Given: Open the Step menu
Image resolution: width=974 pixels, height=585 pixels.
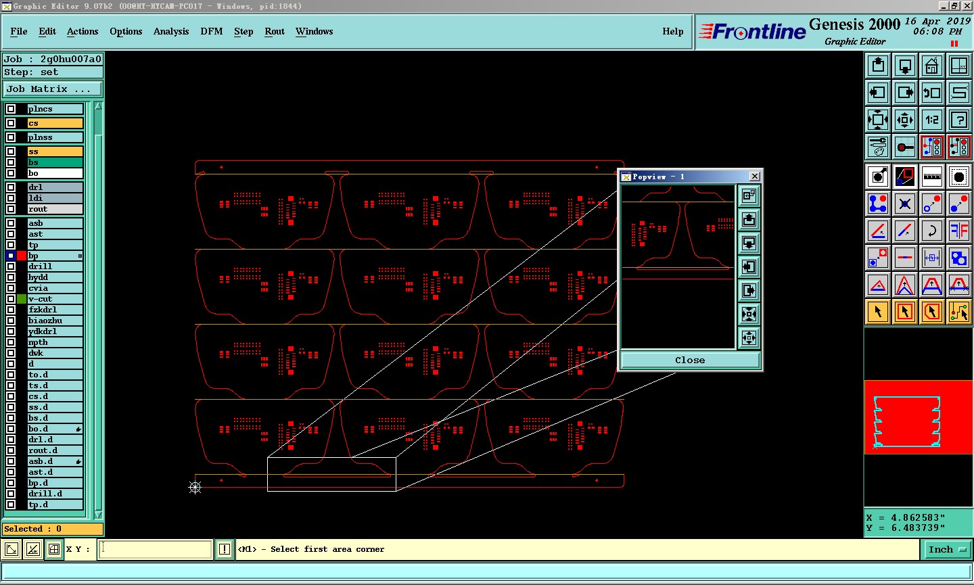Looking at the screenshot, I should [x=243, y=31].
